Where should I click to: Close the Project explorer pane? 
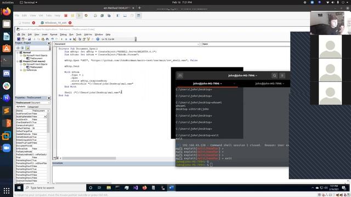pyautogui.click(x=49, y=43)
